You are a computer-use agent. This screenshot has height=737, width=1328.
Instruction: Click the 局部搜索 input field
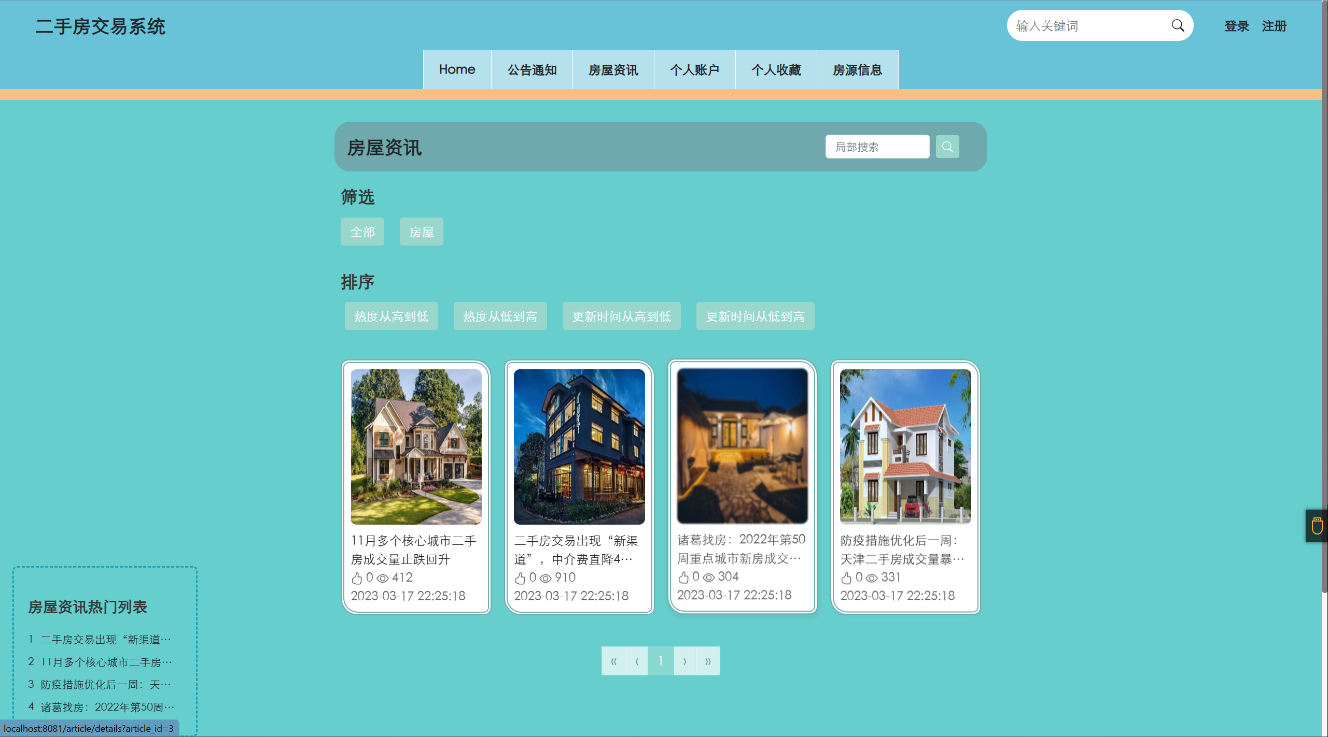(877, 147)
